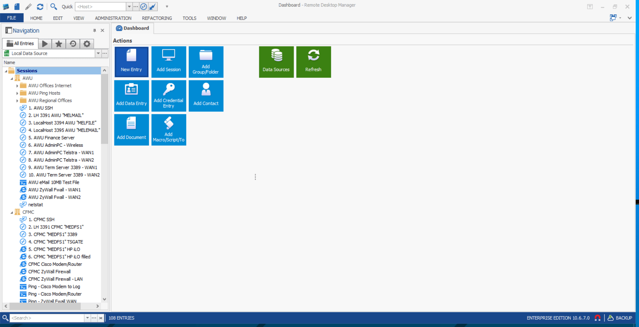Open the Add Document tile
Screen dimensions: 639x327
(131, 130)
